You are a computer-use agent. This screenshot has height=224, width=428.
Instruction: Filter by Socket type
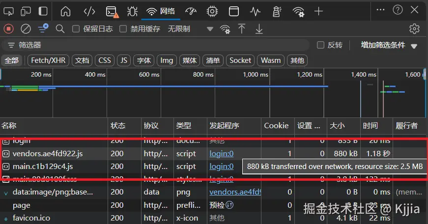pyautogui.click(x=240, y=60)
